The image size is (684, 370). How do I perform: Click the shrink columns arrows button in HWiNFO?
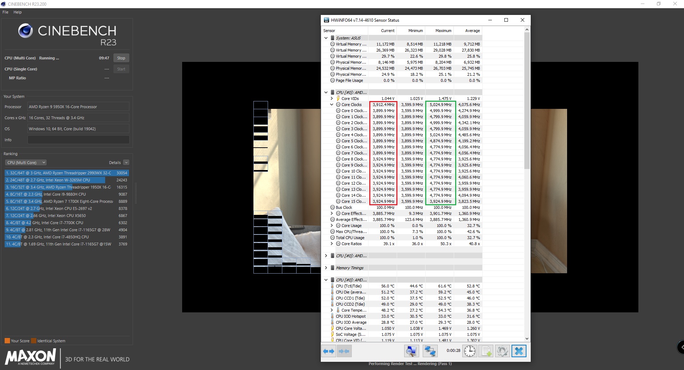pos(344,351)
